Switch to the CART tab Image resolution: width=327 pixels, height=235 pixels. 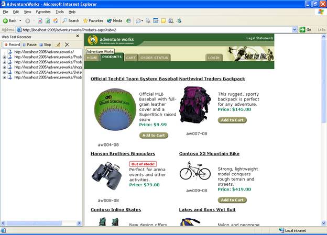point(131,58)
